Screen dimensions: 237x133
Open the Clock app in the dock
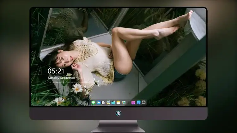click(x=103, y=103)
